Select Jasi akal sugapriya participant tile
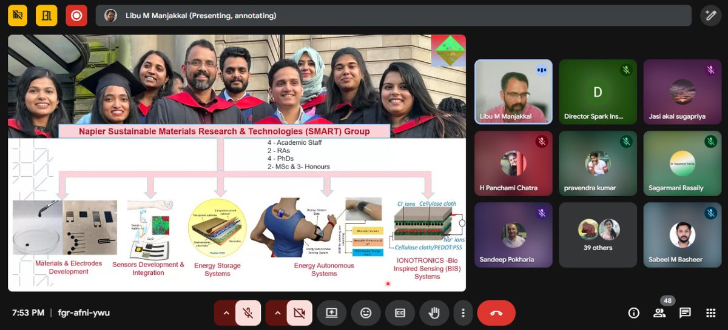Viewport: 728px width, 330px height. [x=682, y=91]
